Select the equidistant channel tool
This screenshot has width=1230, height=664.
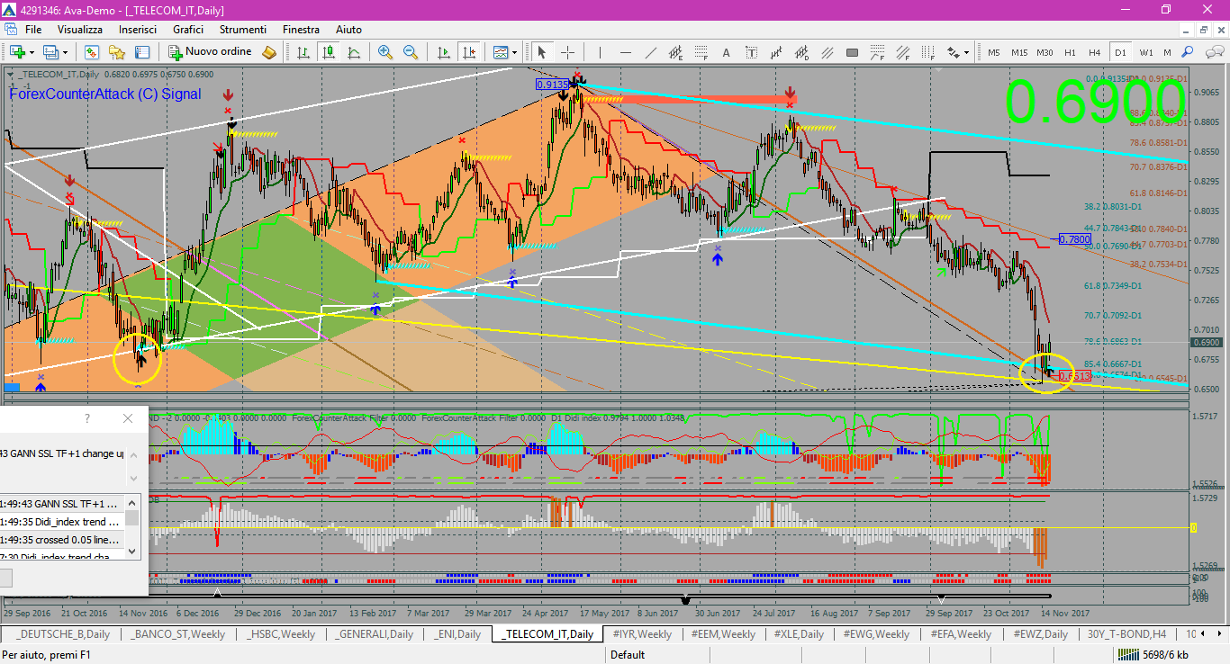(x=676, y=52)
